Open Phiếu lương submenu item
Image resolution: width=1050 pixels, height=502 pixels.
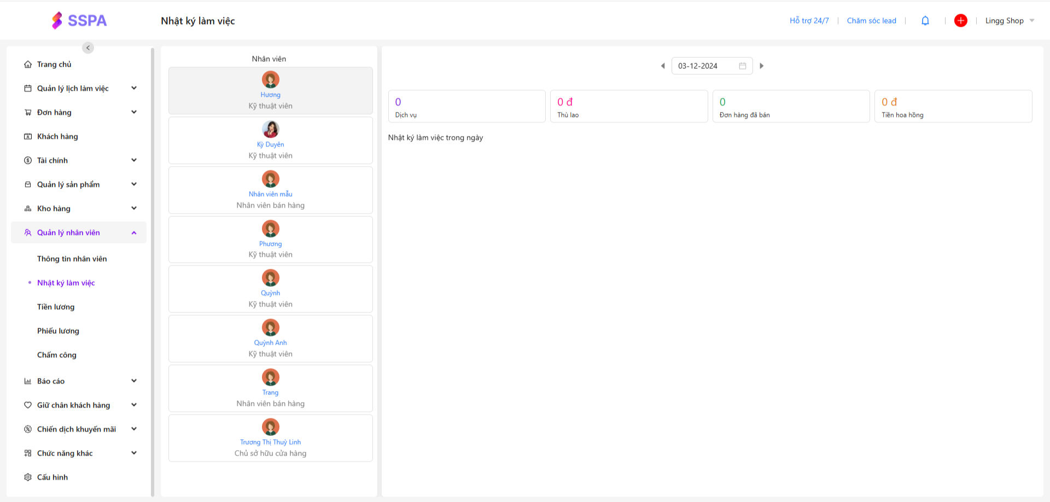click(58, 331)
